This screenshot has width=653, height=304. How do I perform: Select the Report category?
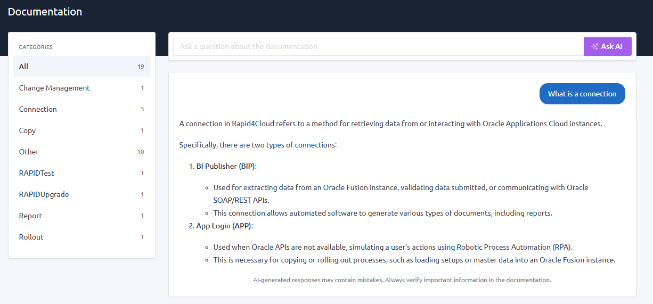pyautogui.click(x=81, y=216)
